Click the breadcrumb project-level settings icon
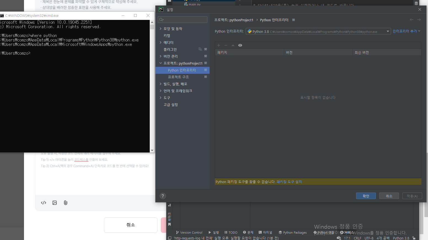The image size is (428, 240). click(293, 20)
